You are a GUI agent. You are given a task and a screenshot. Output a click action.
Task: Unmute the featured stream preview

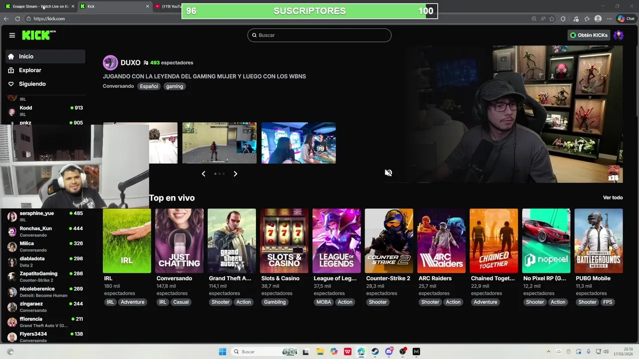pos(388,173)
